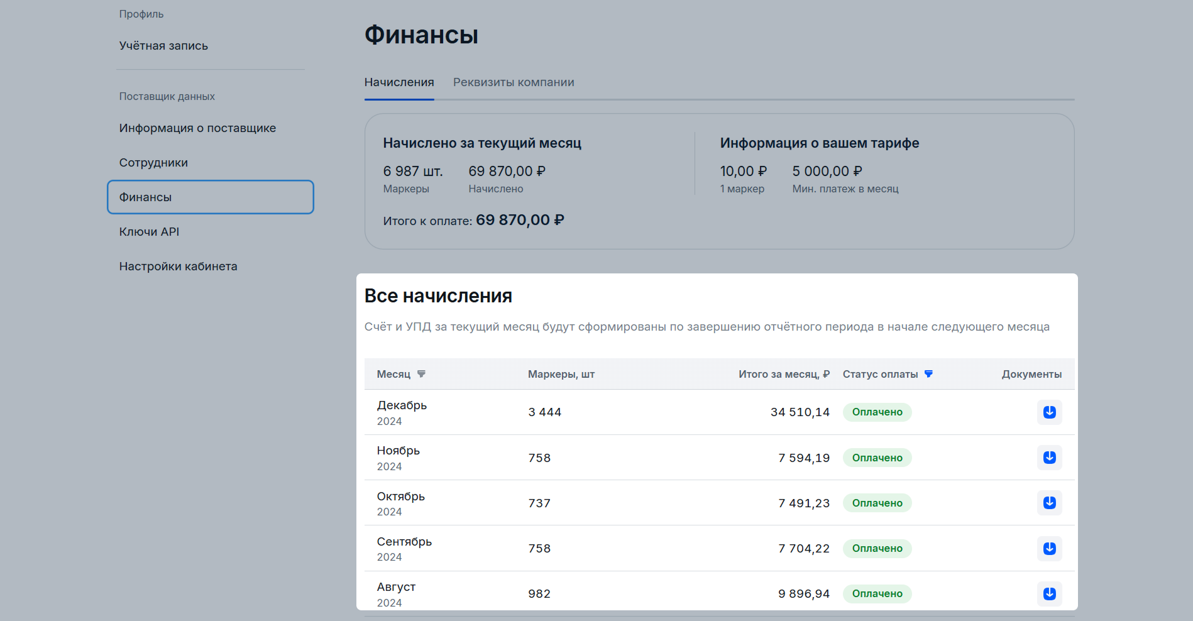Image resolution: width=1193 pixels, height=621 pixels.
Task: Download documents for November 2024
Action: click(1049, 458)
